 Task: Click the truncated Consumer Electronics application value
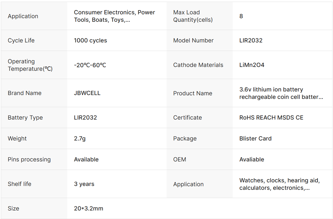click(x=114, y=16)
